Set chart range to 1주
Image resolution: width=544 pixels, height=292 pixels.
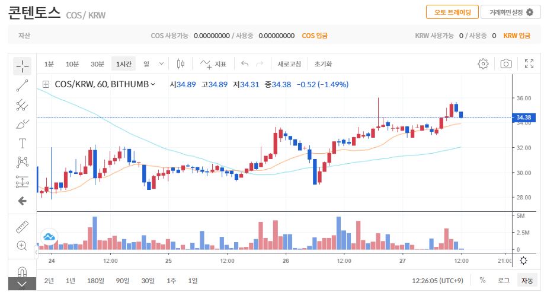point(171,281)
